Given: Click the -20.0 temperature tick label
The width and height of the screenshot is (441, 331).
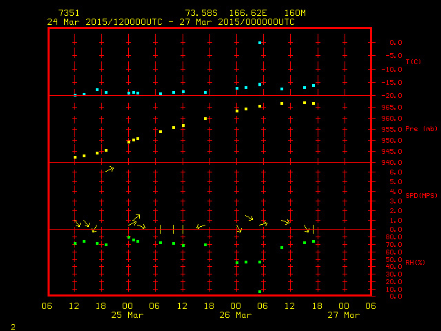Looking at the screenshot, I should pos(391,96).
